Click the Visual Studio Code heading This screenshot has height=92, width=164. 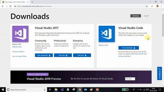(x=131, y=28)
